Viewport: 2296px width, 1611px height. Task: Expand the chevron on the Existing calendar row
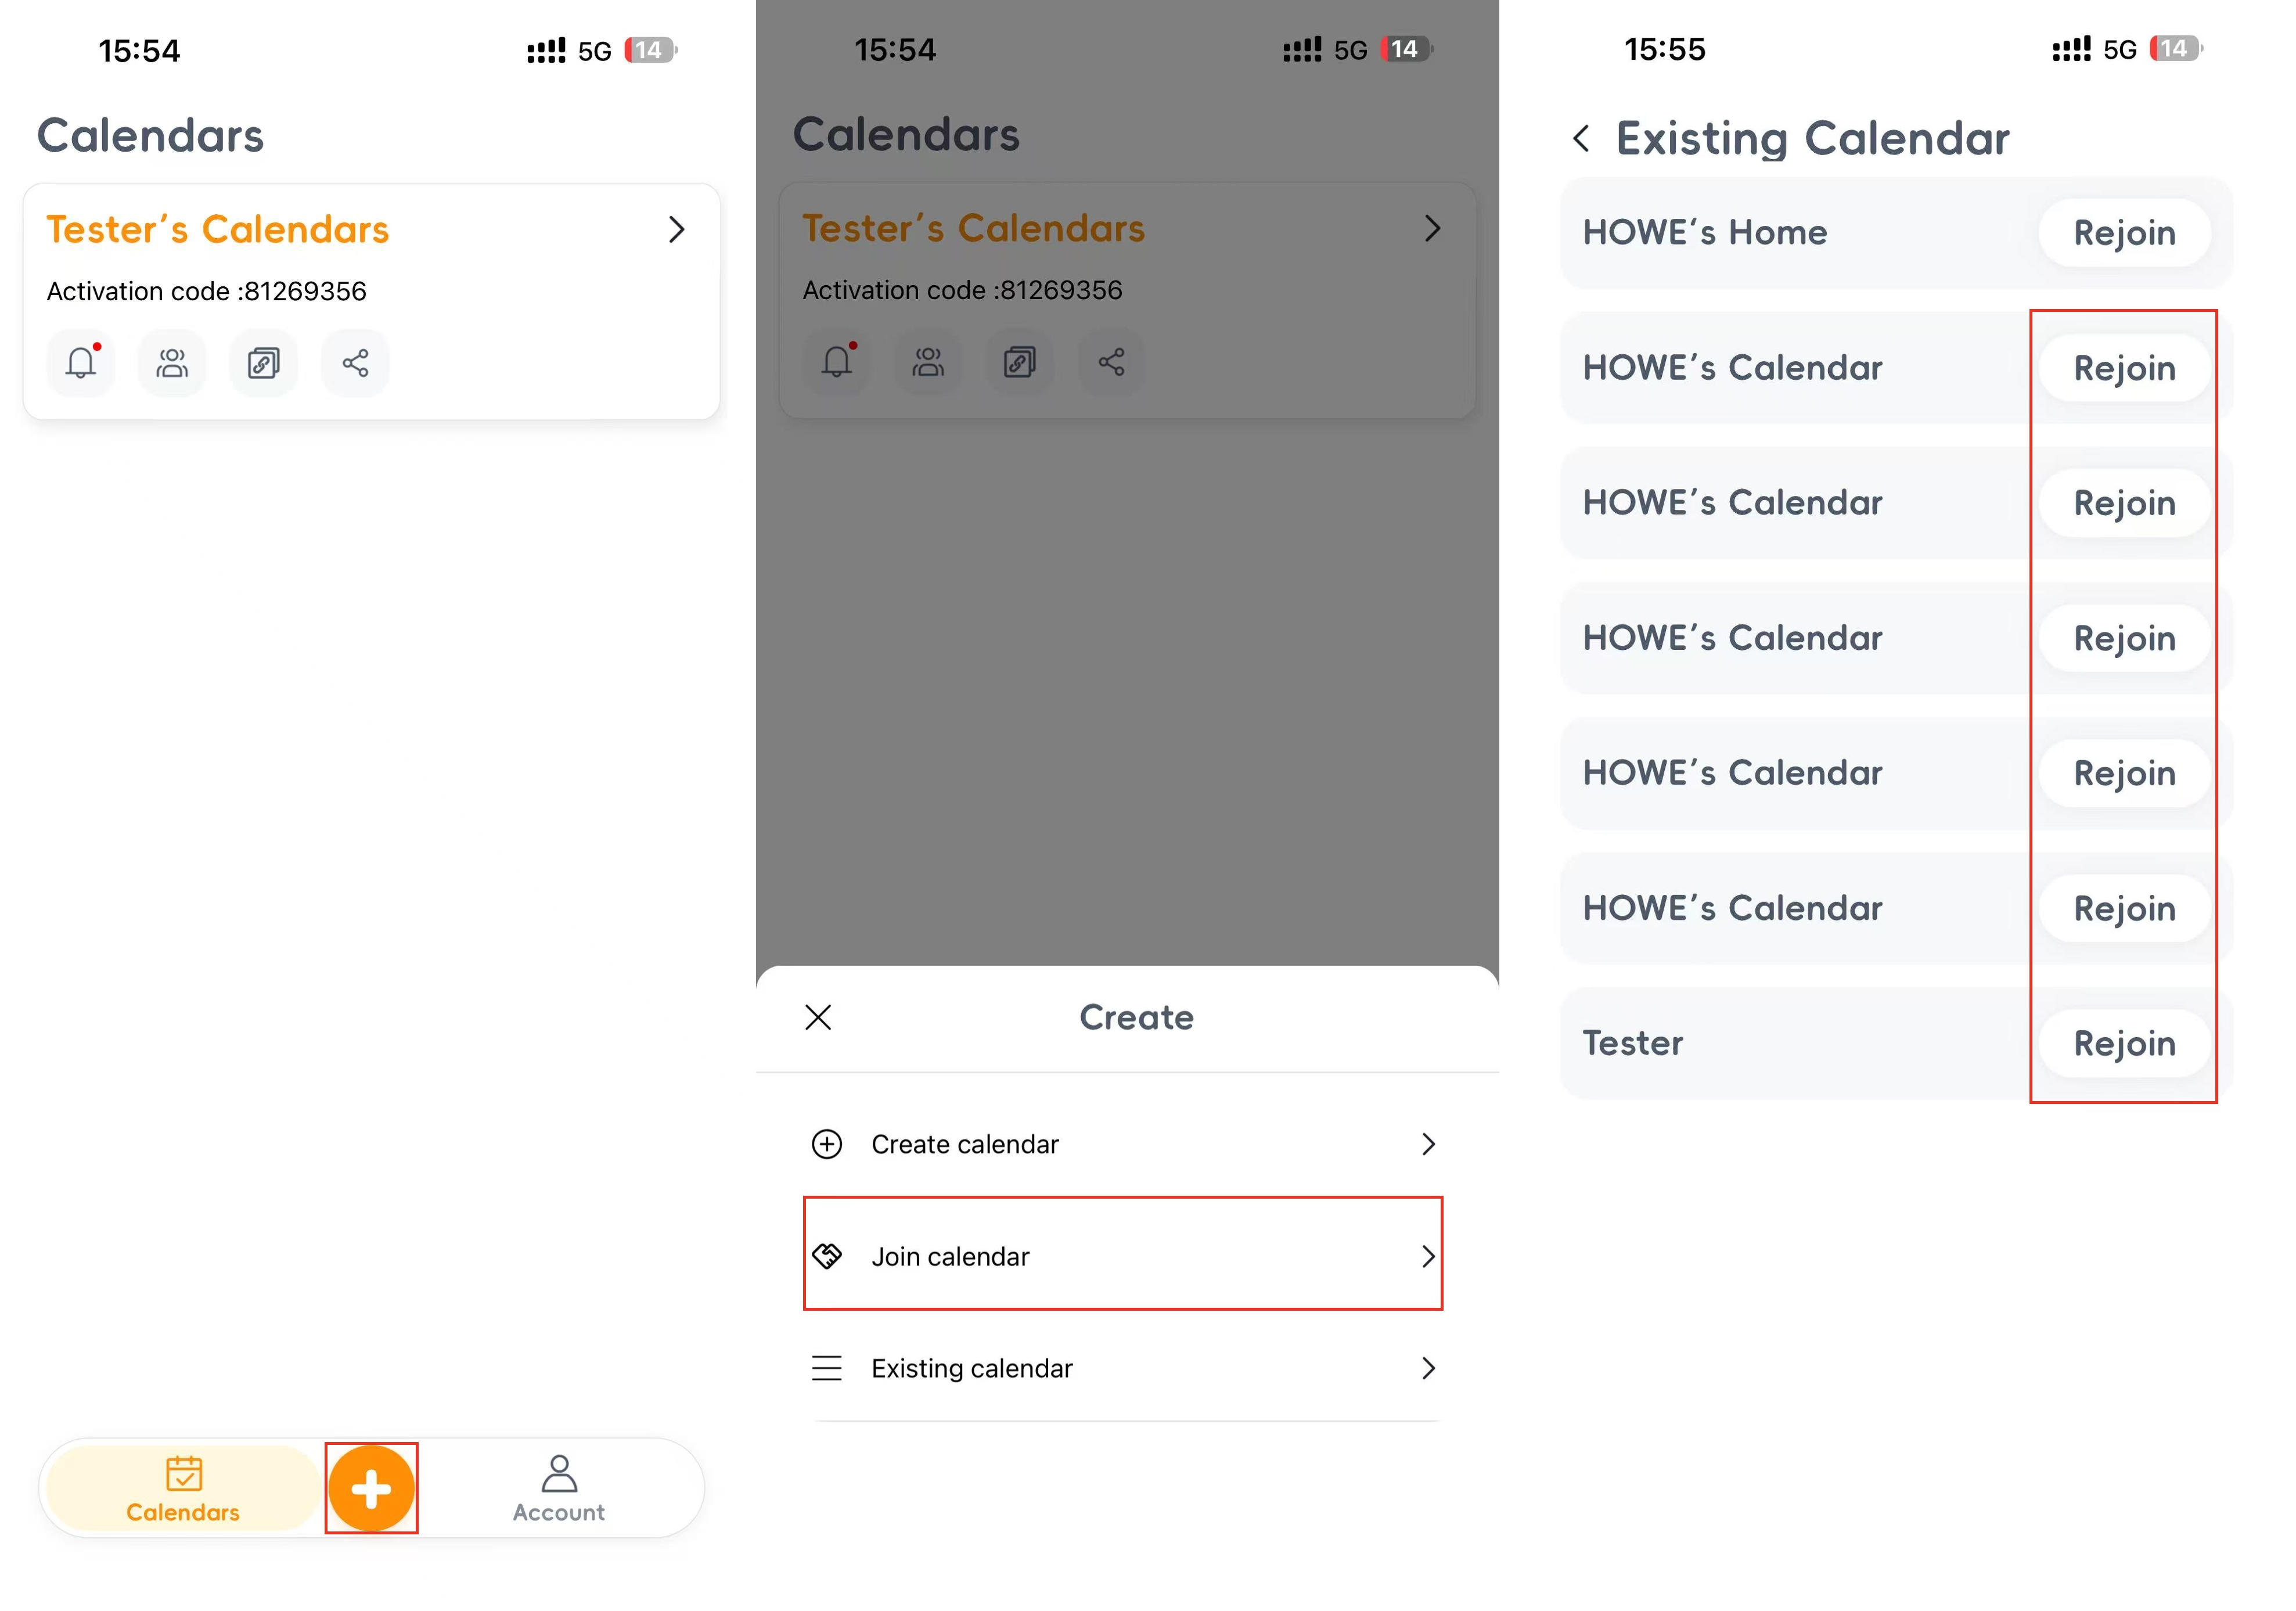1428,1368
